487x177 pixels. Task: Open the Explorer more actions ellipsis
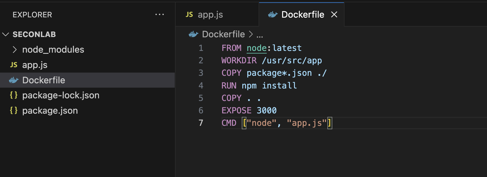(160, 14)
